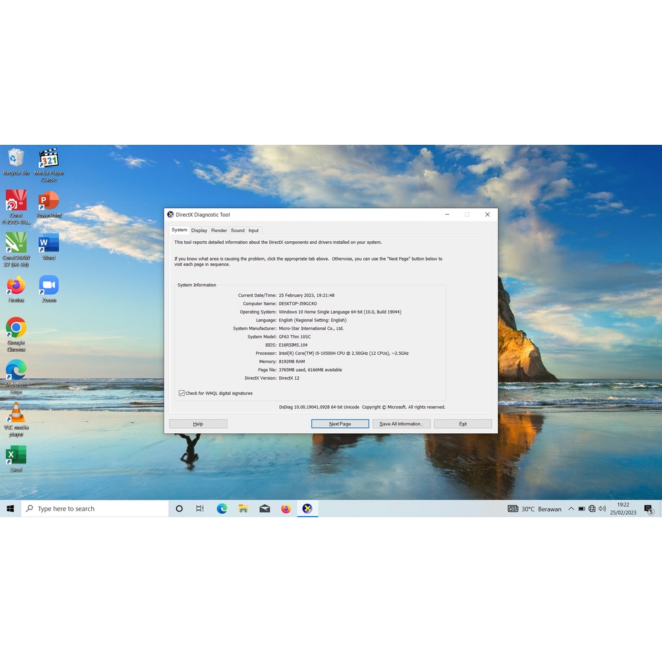Select the Word desktop shortcut
Image resolution: width=662 pixels, height=662 pixels.
point(49,246)
